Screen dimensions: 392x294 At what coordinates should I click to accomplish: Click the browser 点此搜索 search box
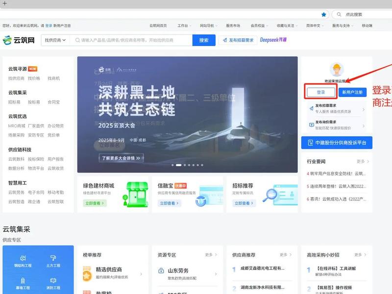pyautogui.click(x=363, y=15)
